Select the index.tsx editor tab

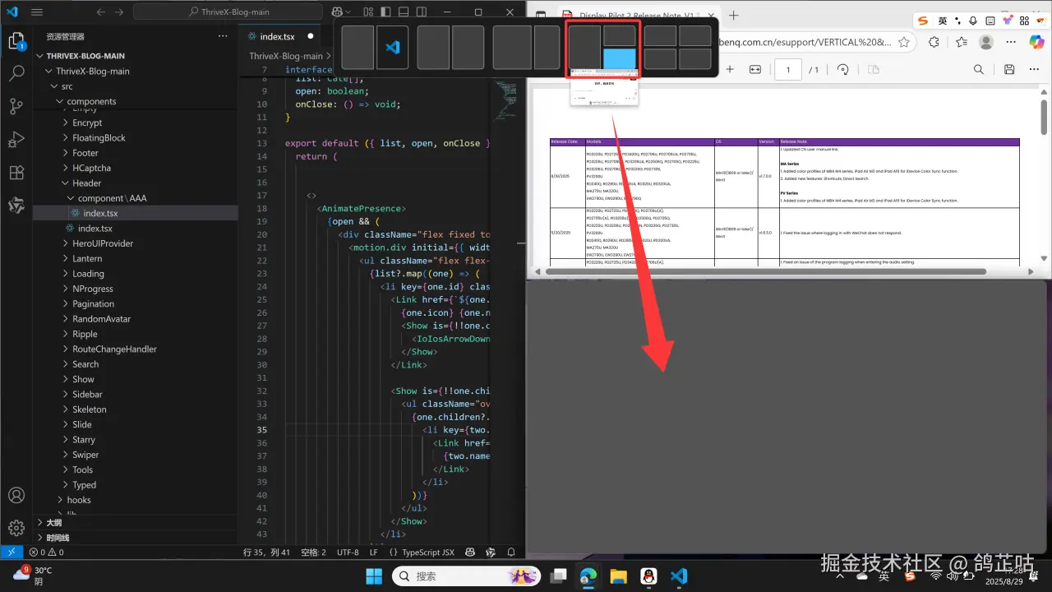coord(277,36)
